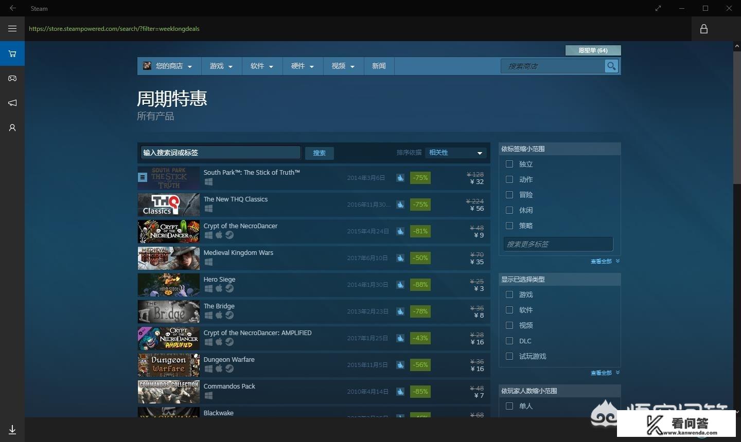This screenshot has height=442, width=741.
Task: Click the -81% discount badge
Action: 420,231
